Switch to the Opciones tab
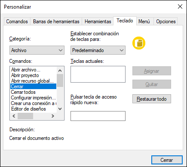This screenshot has height=167, width=187. click(x=166, y=22)
